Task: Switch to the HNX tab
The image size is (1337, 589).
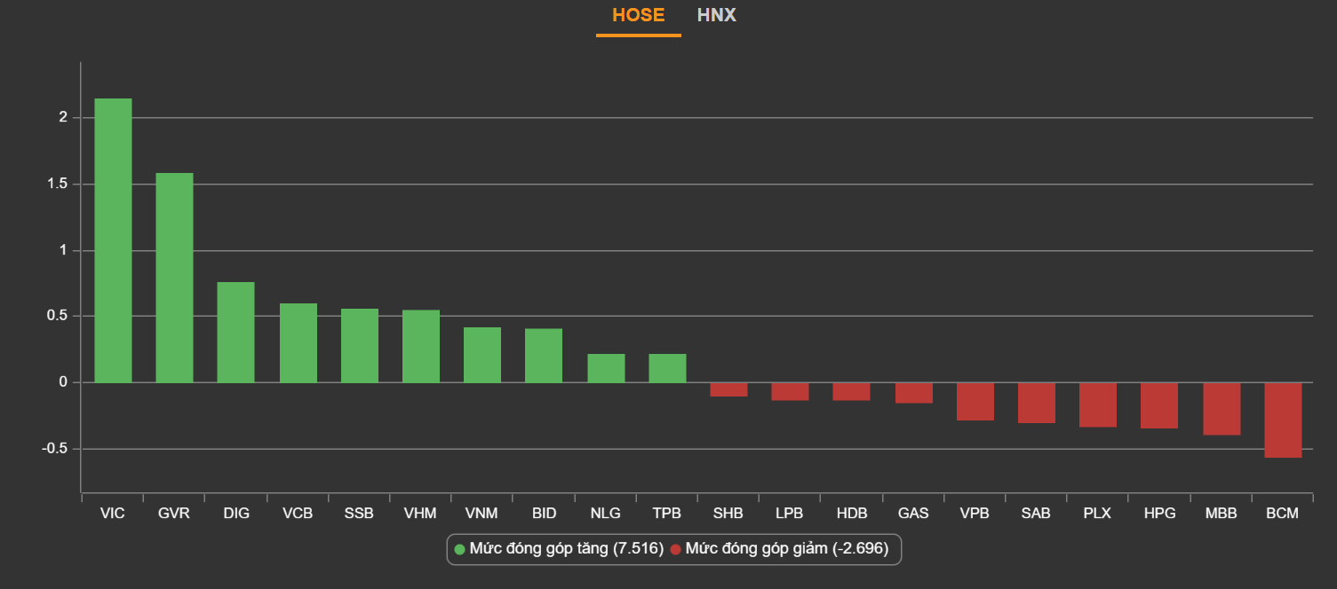Action: pyautogui.click(x=716, y=16)
